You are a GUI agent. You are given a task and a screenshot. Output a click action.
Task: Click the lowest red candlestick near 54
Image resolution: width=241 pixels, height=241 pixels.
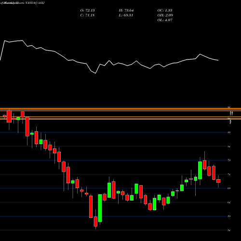pyautogui.click(x=95, y=221)
